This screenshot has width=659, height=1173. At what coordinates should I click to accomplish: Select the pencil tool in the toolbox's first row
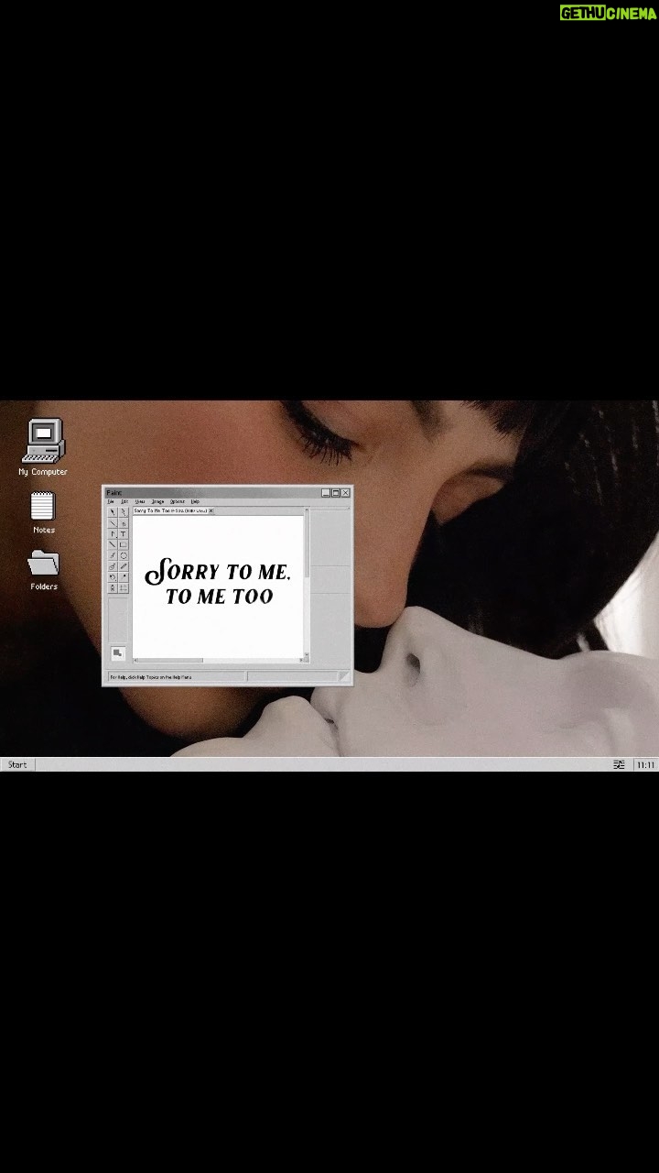[x=113, y=512]
